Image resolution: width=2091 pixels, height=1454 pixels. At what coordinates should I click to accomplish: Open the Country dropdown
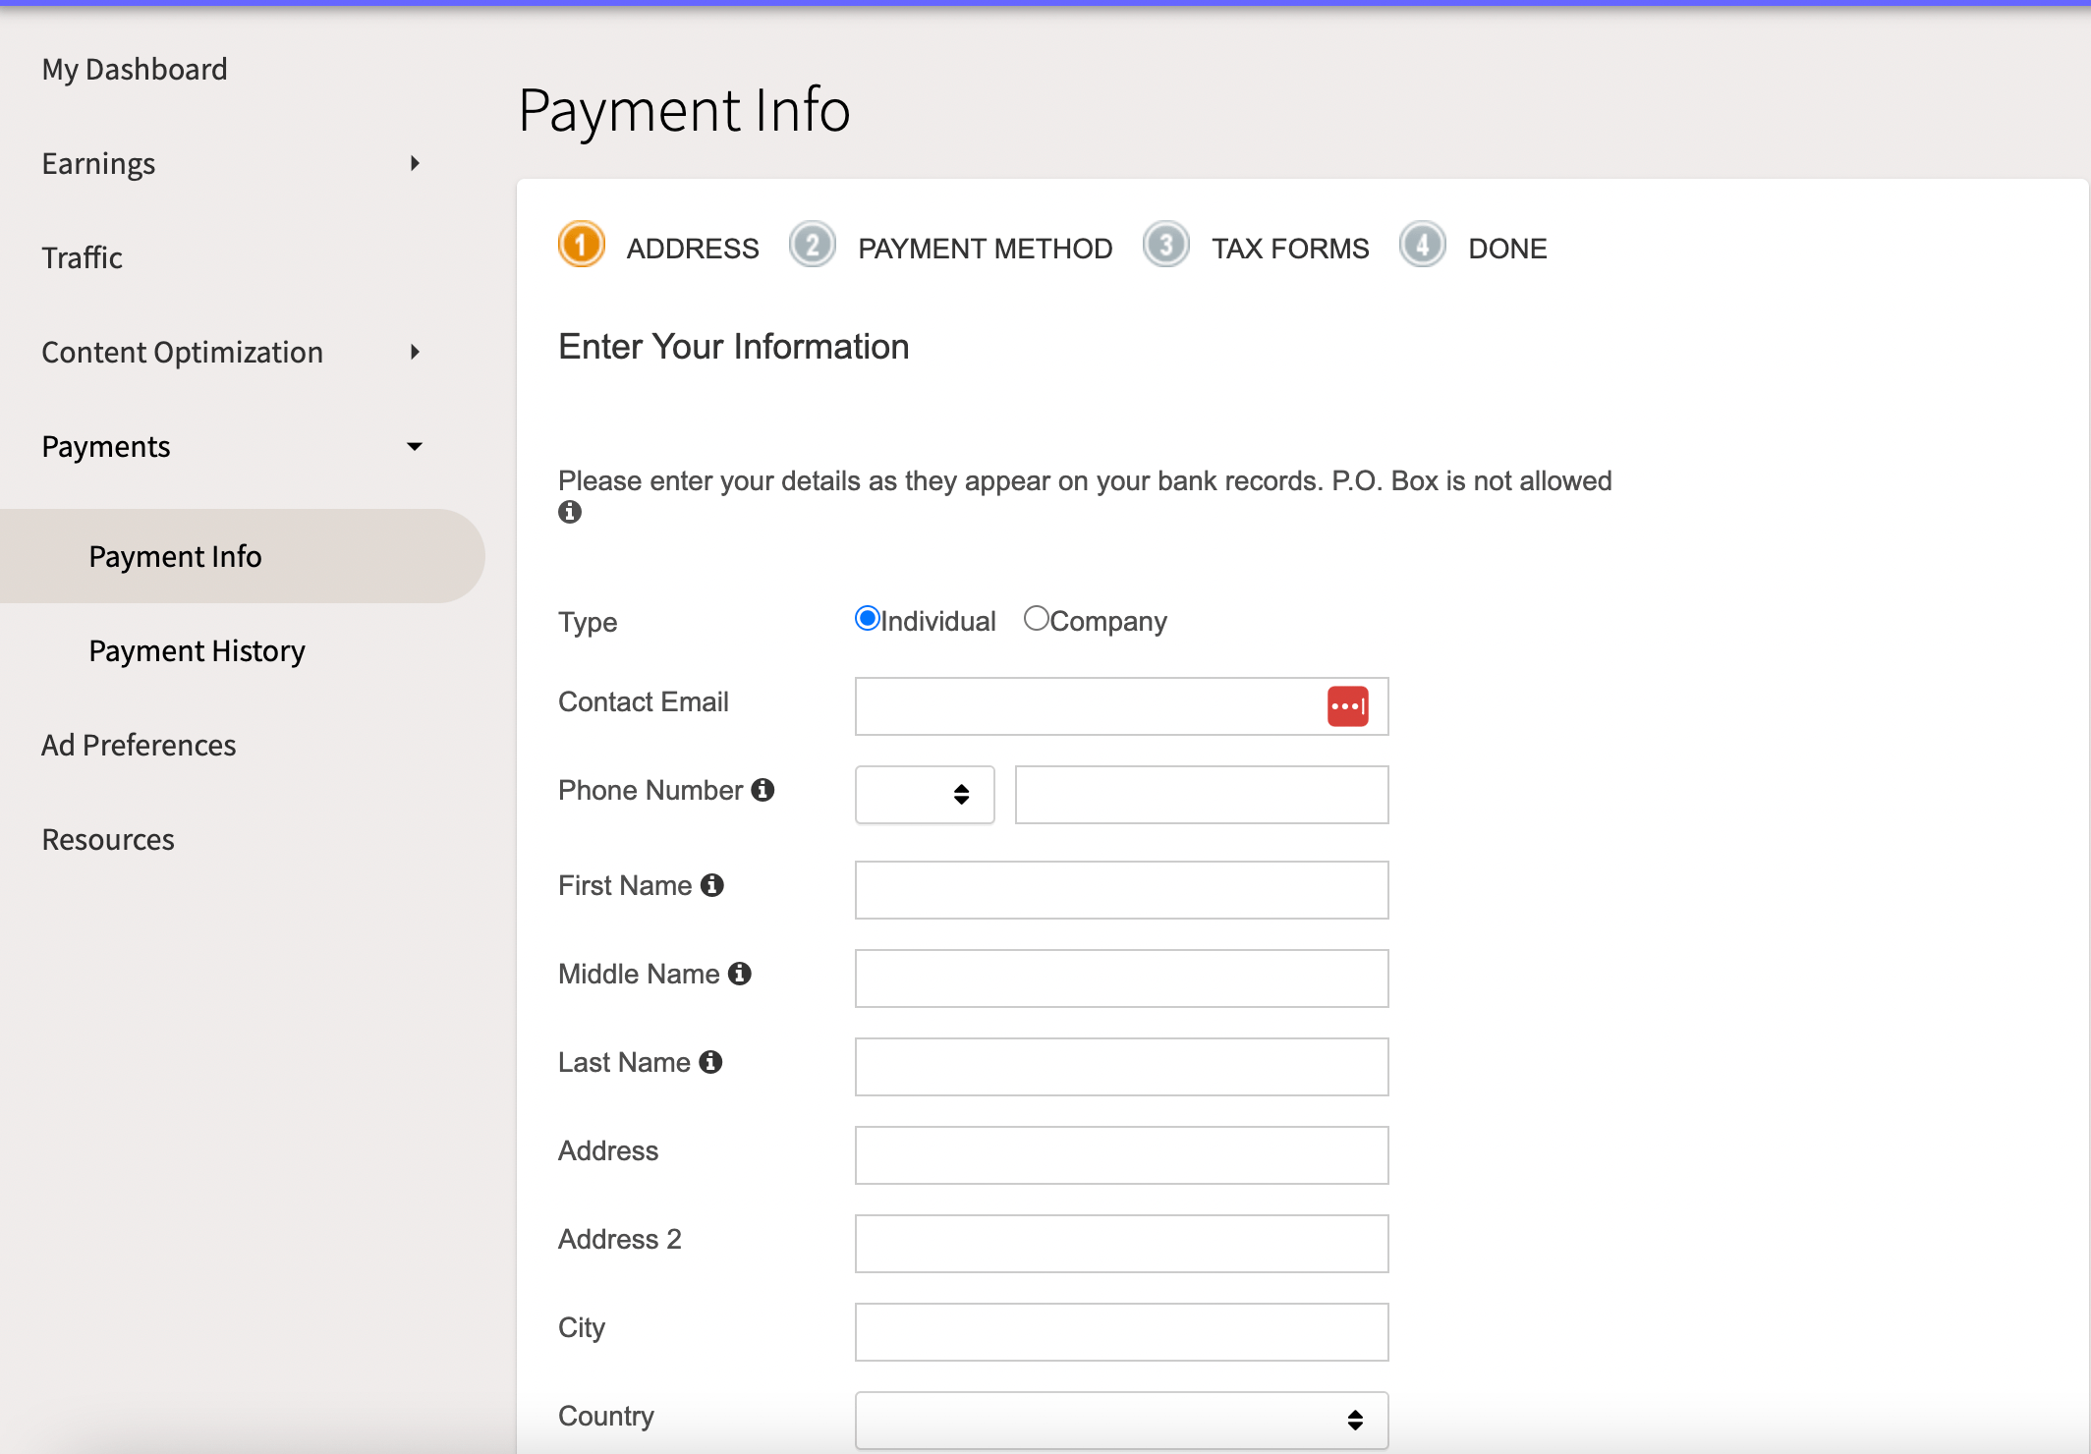[x=1120, y=1420]
